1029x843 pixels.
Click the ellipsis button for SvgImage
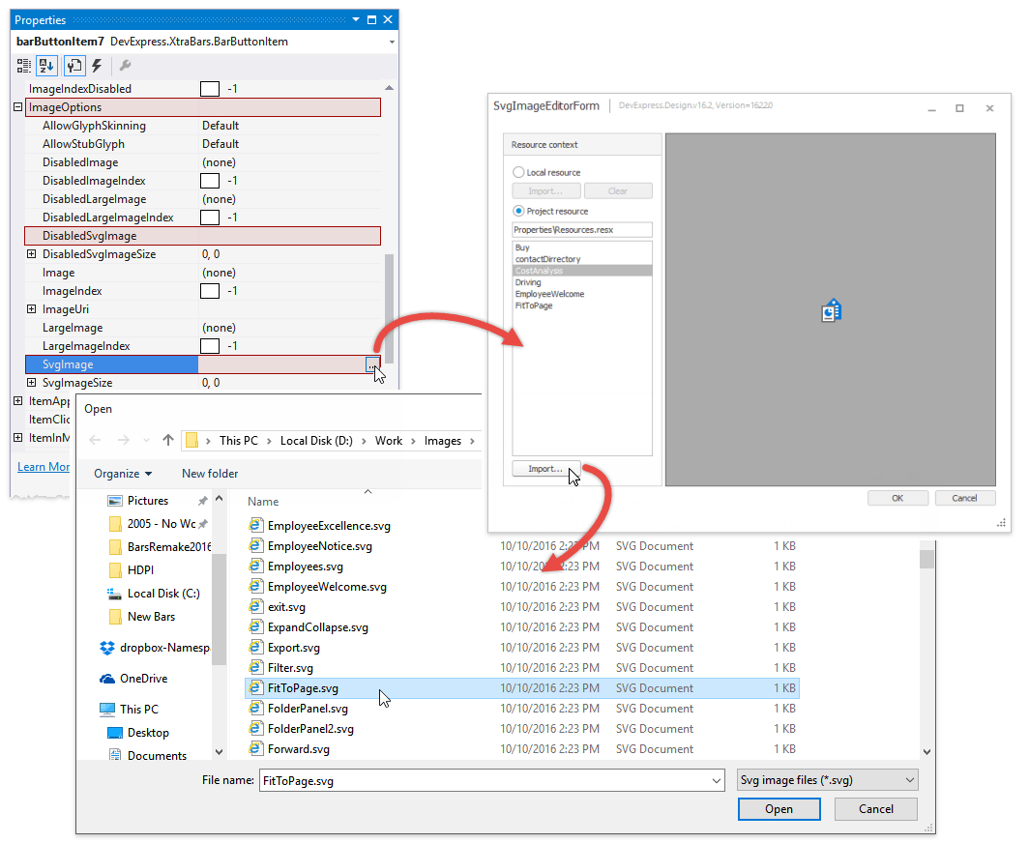pyautogui.click(x=371, y=363)
